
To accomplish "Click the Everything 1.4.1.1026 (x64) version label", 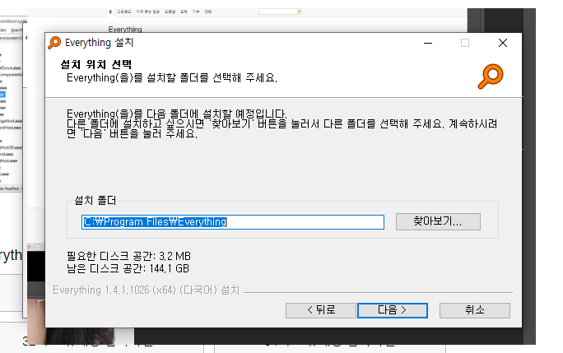I will click(x=147, y=290).
